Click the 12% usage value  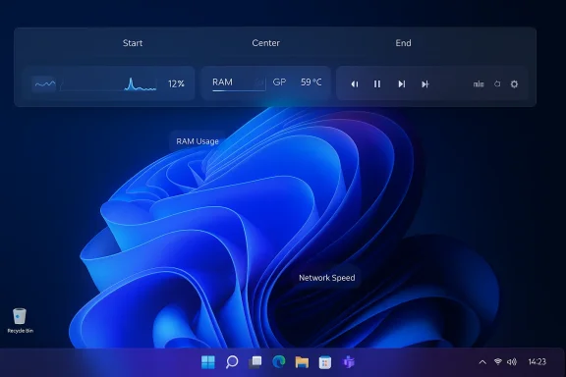[x=176, y=84]
